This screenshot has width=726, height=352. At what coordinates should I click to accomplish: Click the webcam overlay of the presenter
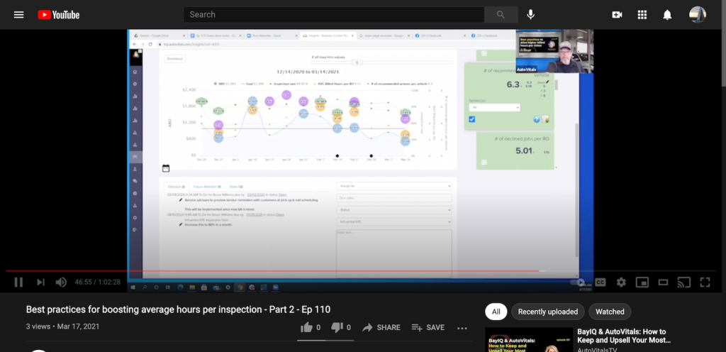[554, 51]
